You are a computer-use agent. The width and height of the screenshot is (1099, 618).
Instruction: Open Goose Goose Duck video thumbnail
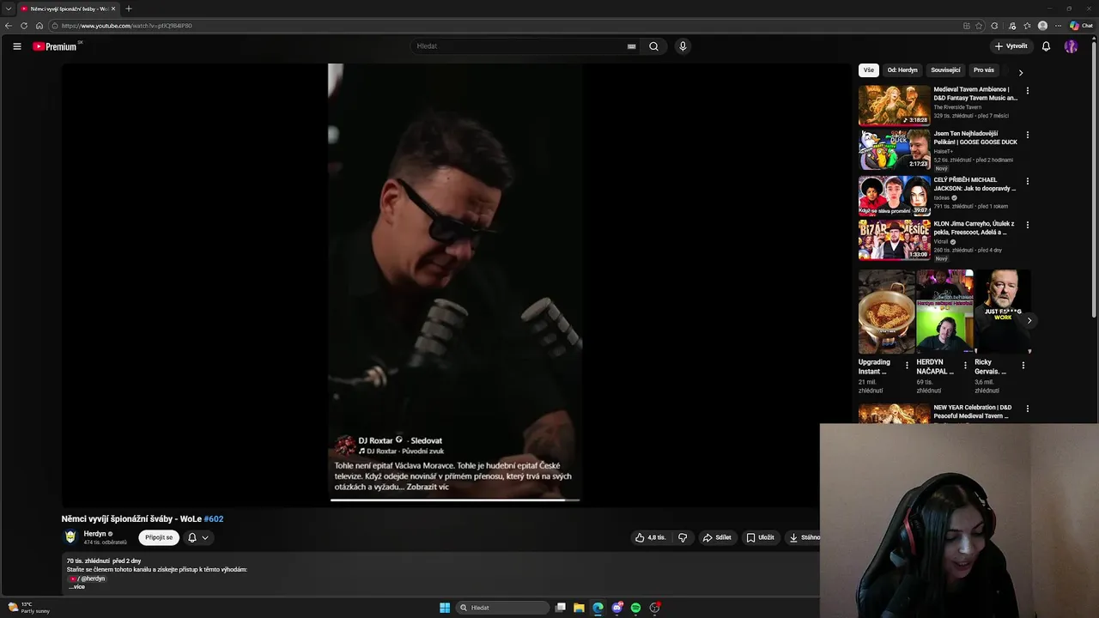point(894,150)
